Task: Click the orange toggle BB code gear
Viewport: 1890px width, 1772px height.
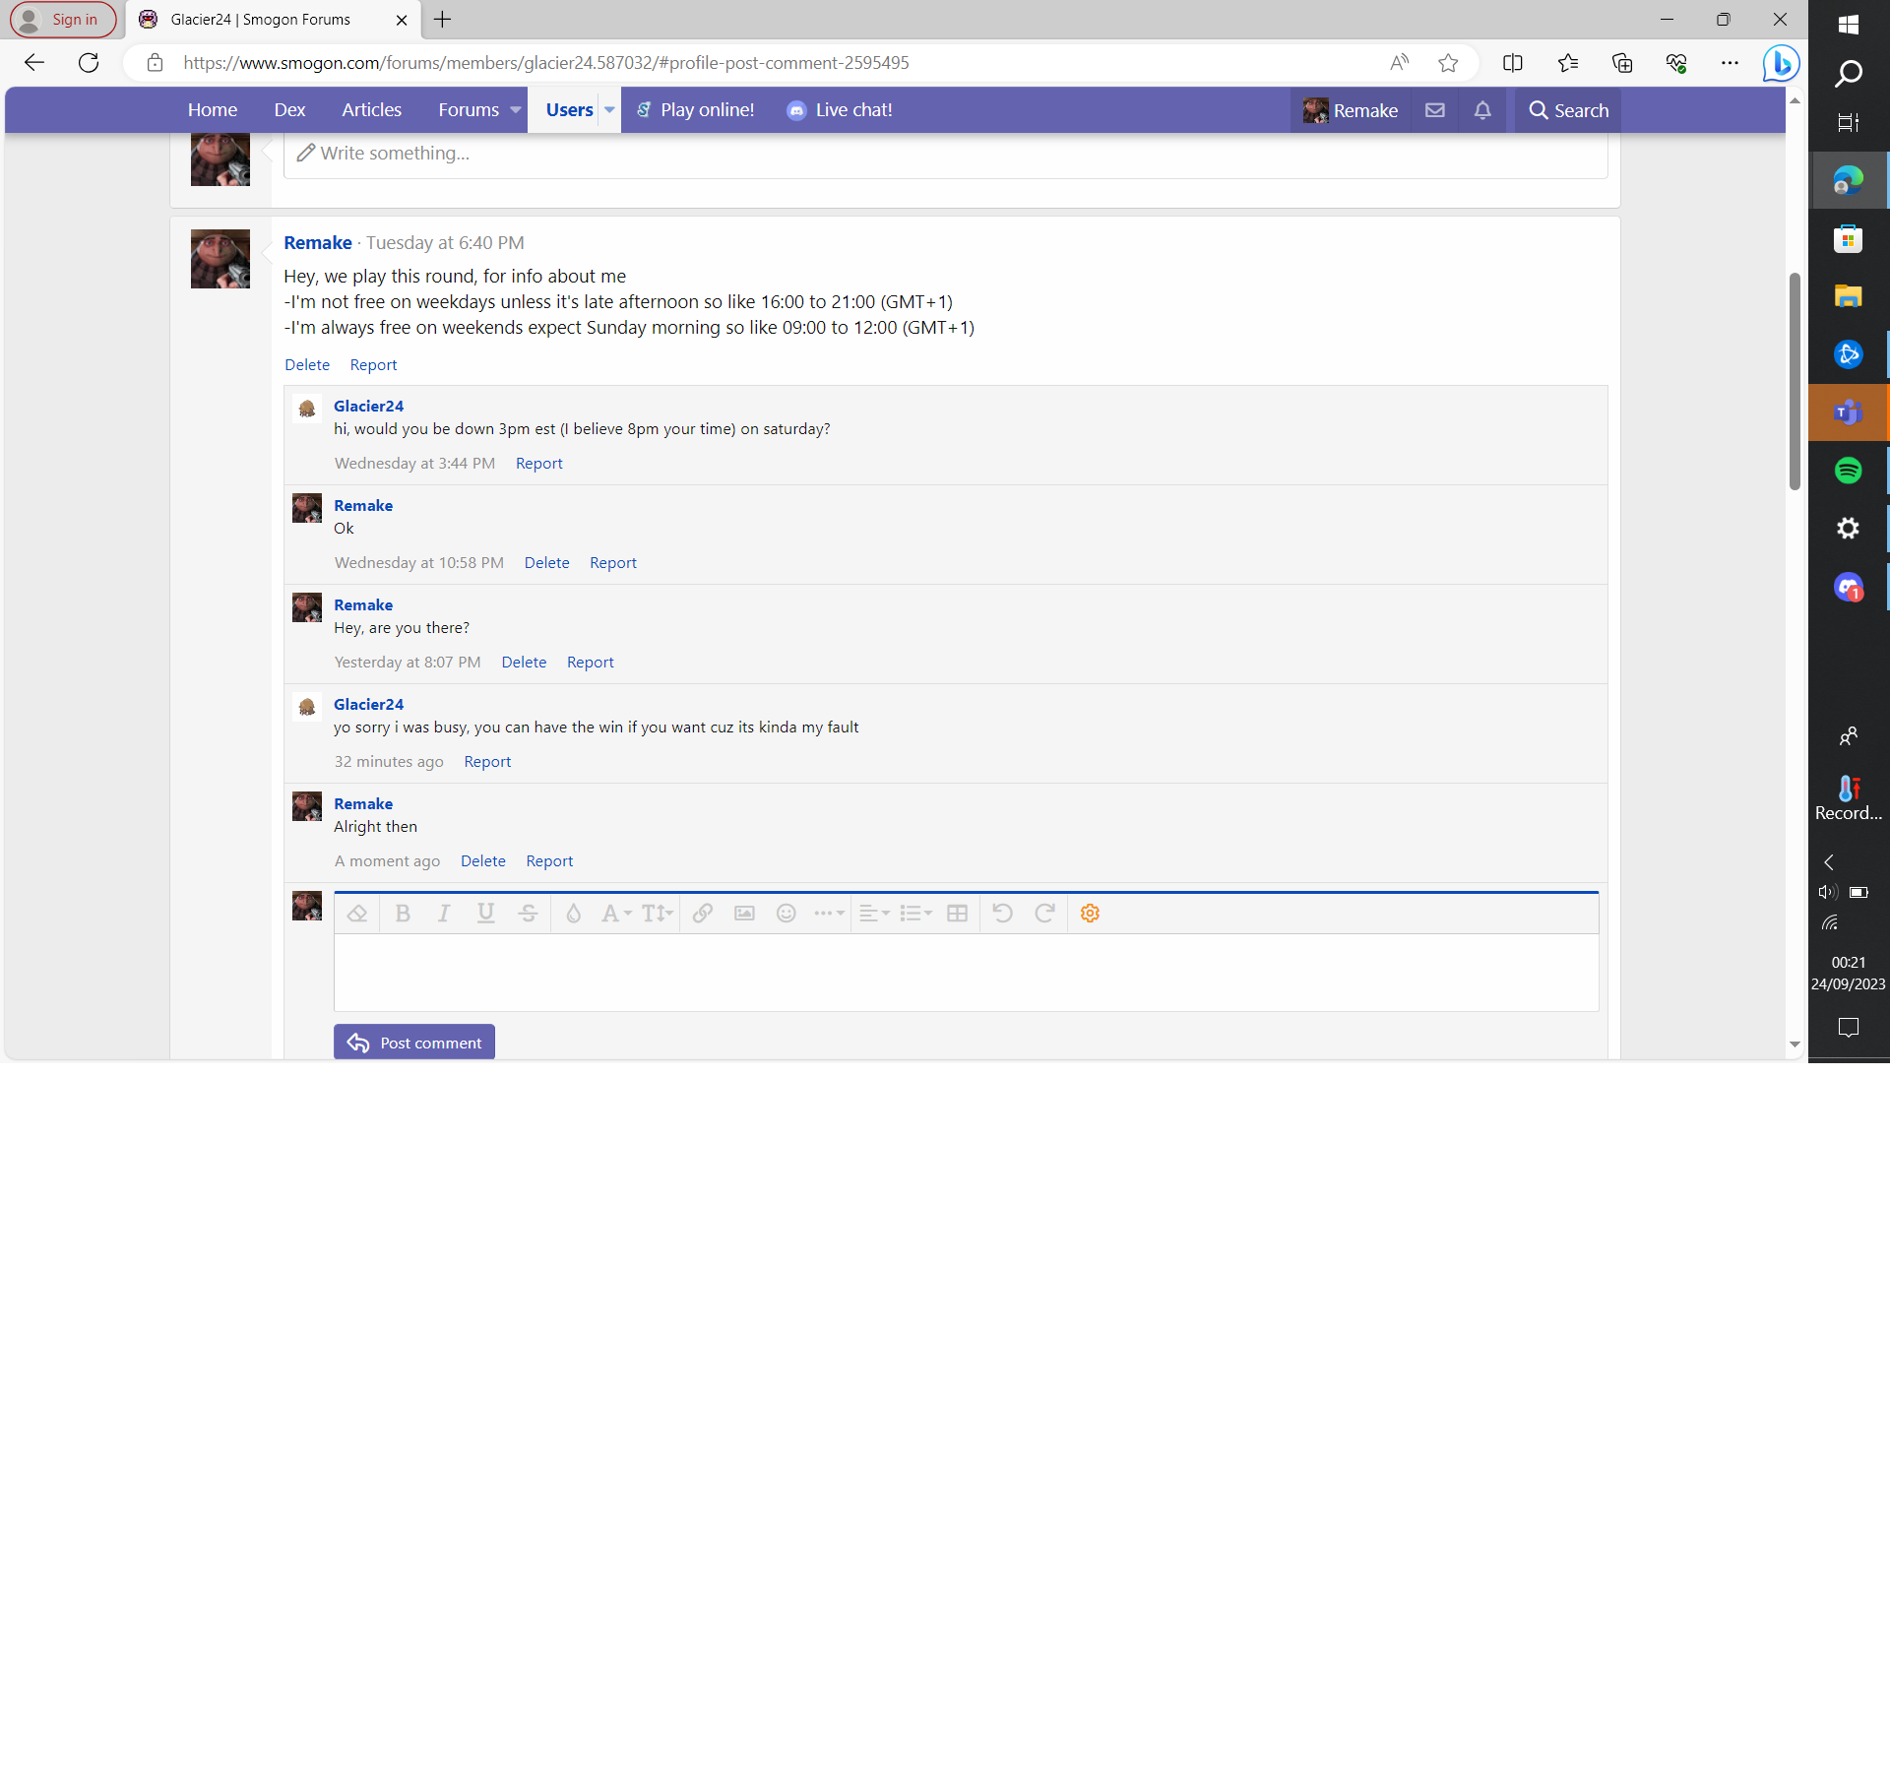Action: tap(1090, 914)
